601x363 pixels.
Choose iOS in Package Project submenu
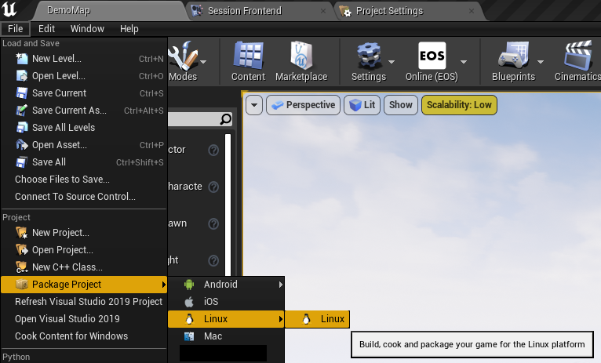226,302
